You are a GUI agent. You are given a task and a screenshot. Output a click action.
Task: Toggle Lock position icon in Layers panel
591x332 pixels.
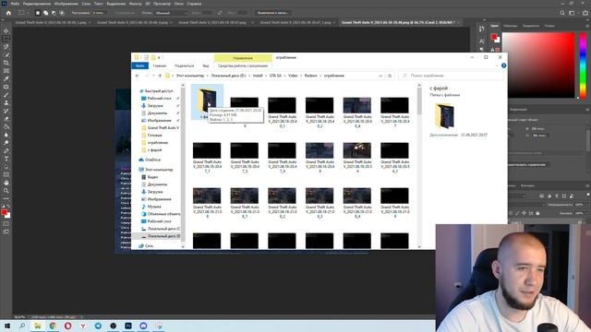[x=524, y=213]
